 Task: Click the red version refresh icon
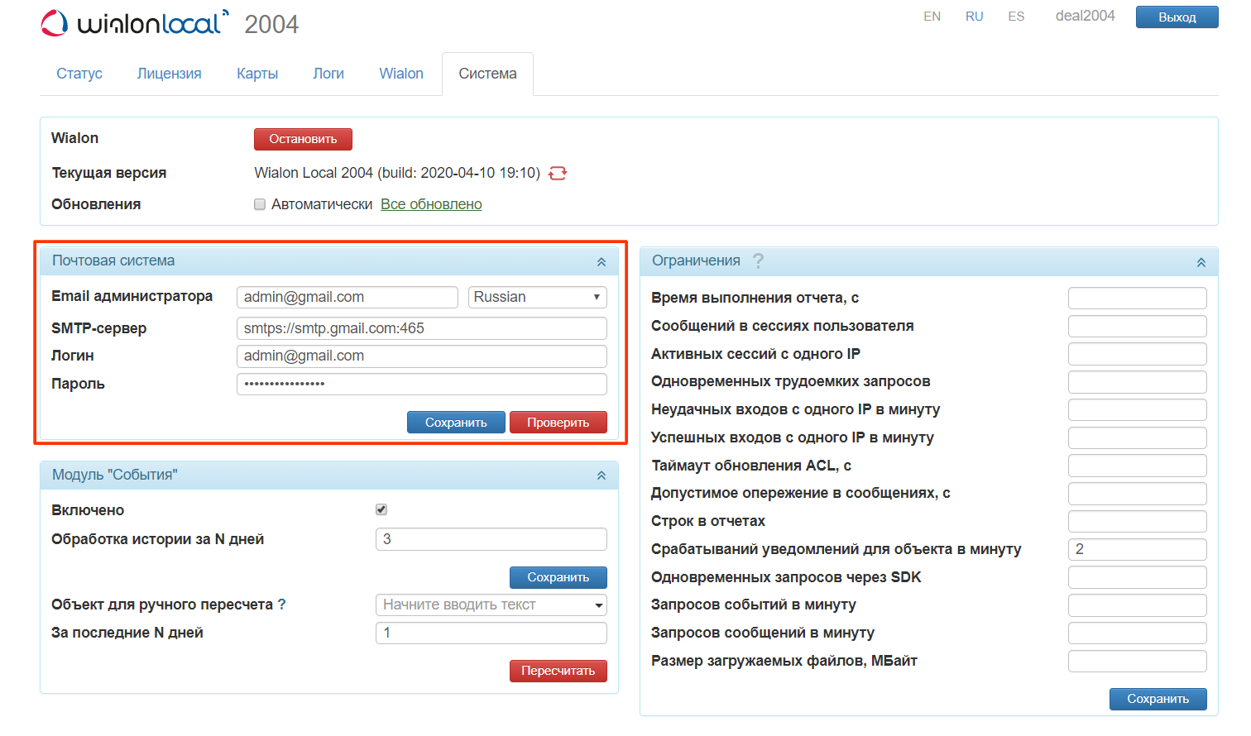click(x=557, y=173)
